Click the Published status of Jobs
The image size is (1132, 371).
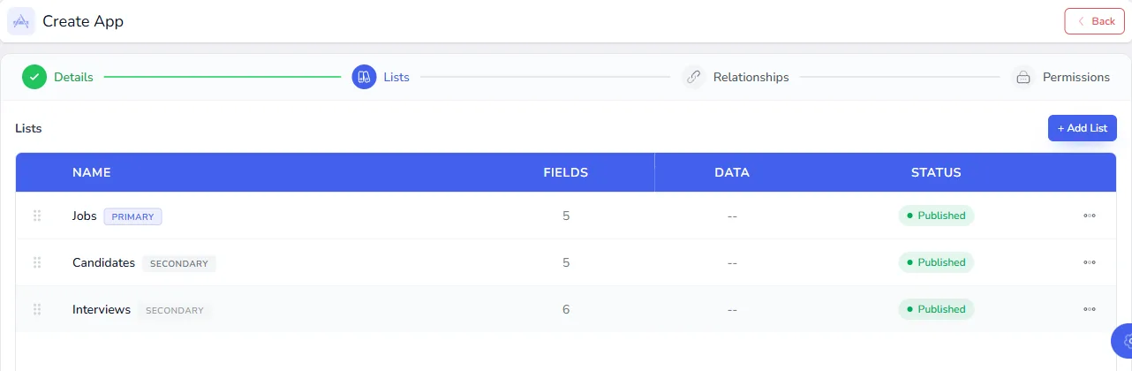click(936, 216)
